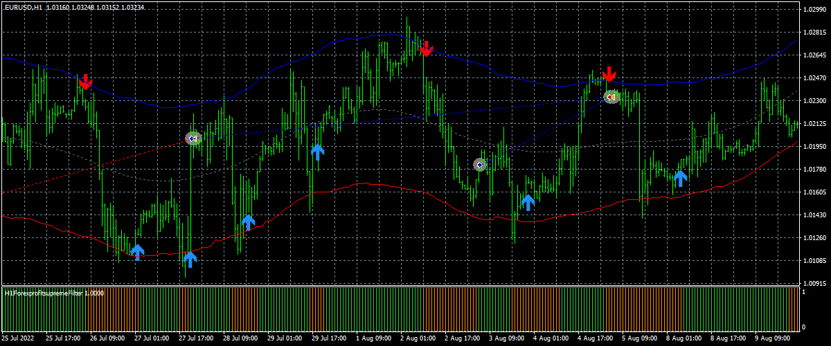
Task: Click the 2 Aug 01:00 time label
Action: coord(417,338)
